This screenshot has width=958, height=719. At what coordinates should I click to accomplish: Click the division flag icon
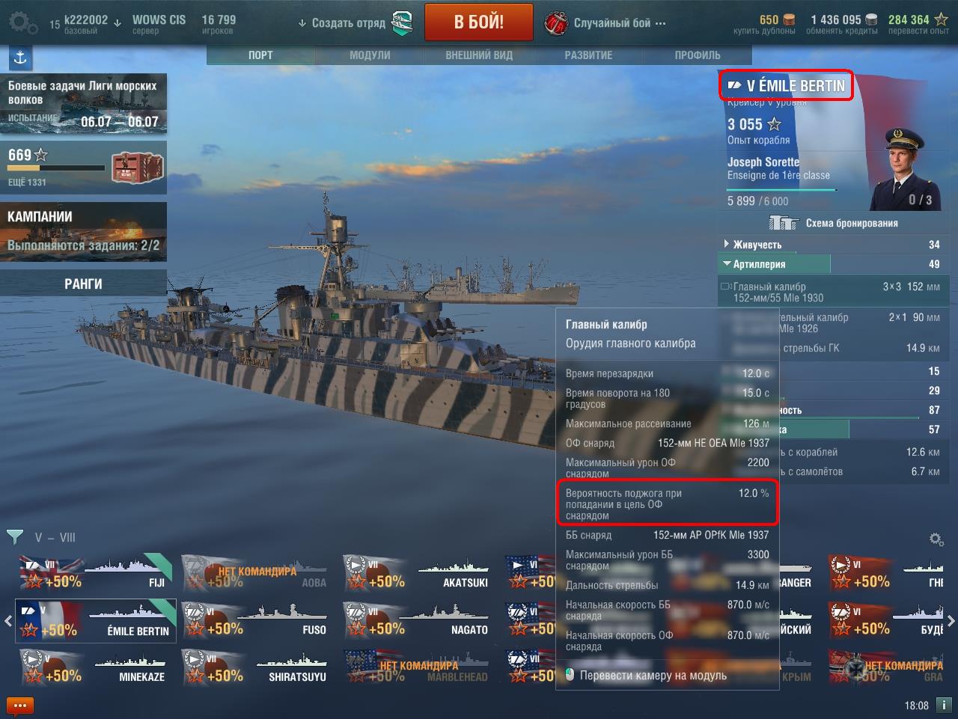tap(403, 23)
